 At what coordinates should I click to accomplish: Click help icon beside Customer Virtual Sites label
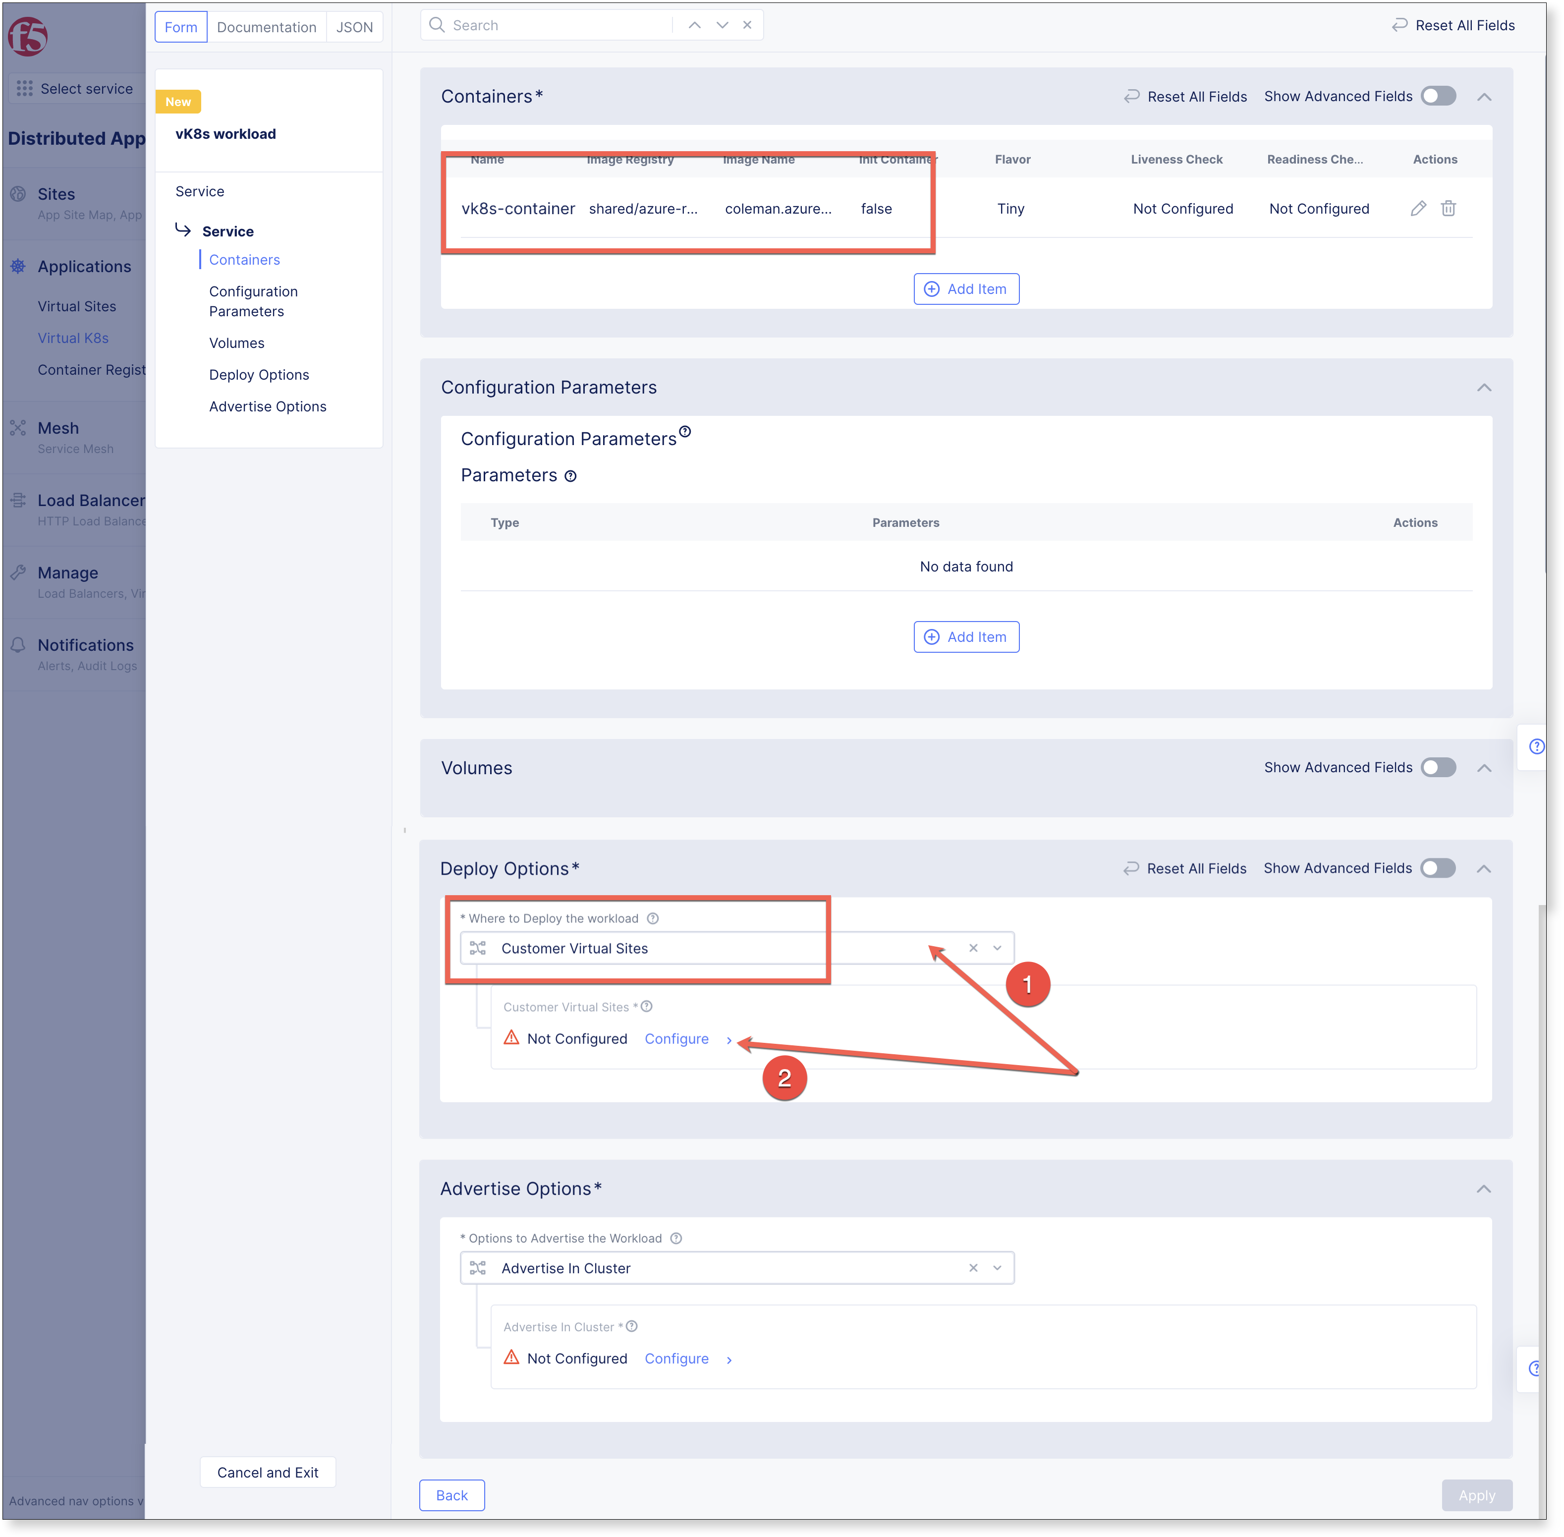646,1007
